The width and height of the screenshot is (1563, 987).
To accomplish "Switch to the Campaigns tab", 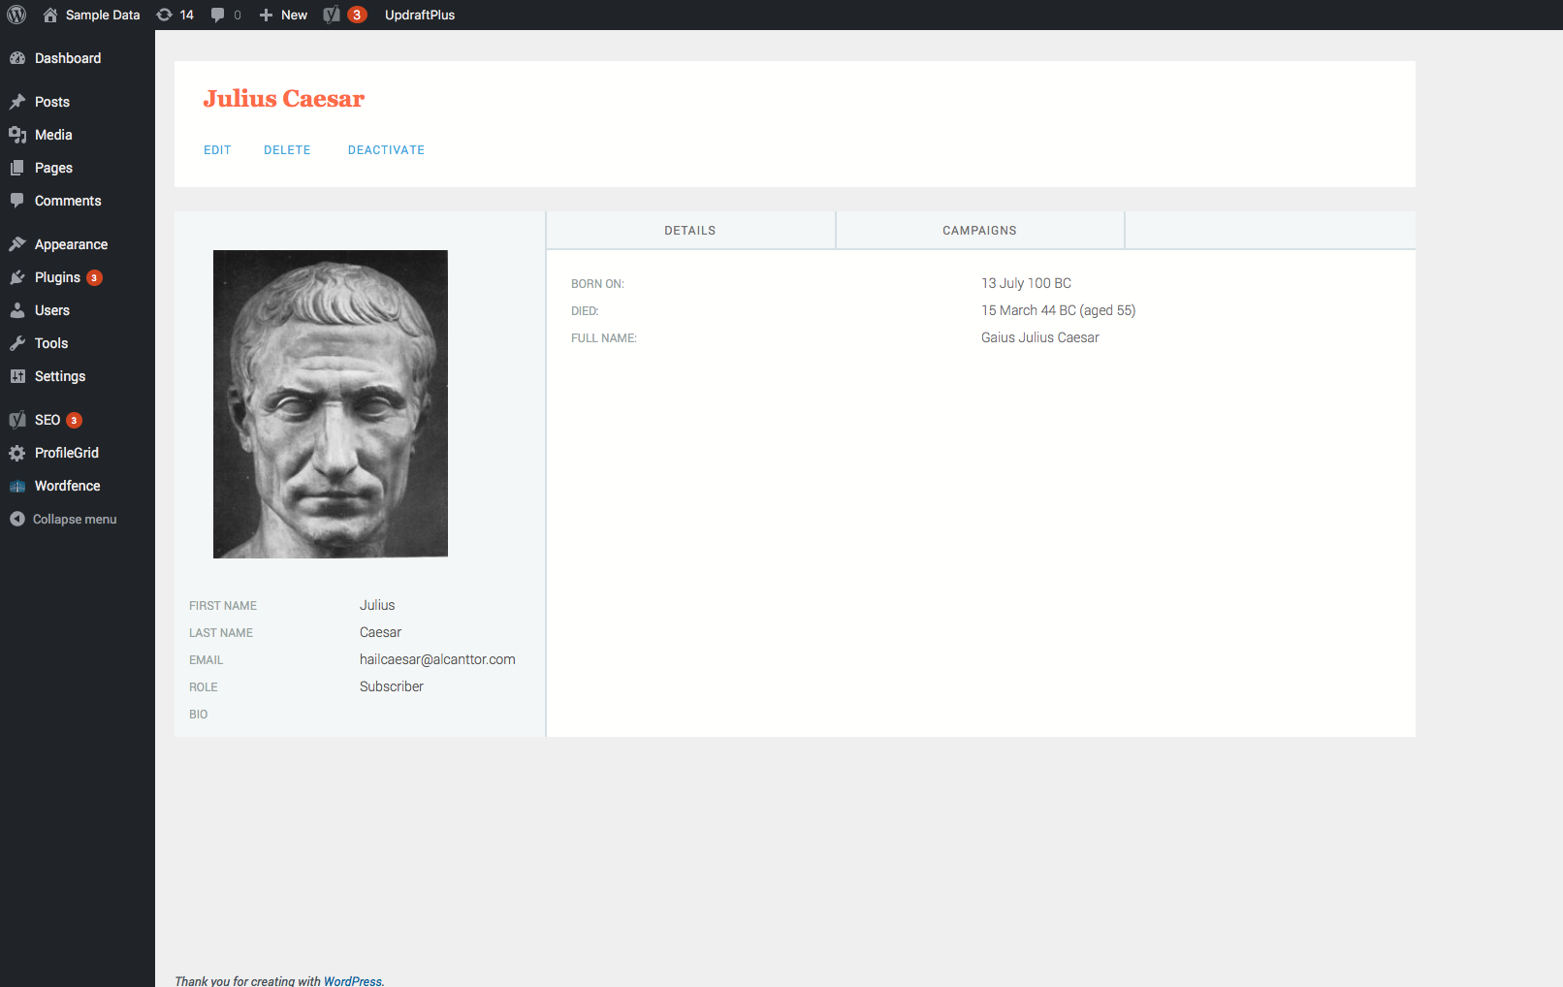I will pyautogui.click(x=979, y=231).
